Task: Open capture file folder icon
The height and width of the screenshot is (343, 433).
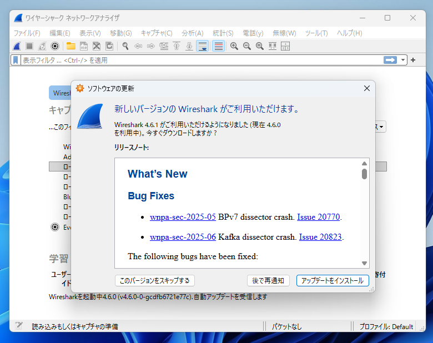Action: click(x=71, y=46)
